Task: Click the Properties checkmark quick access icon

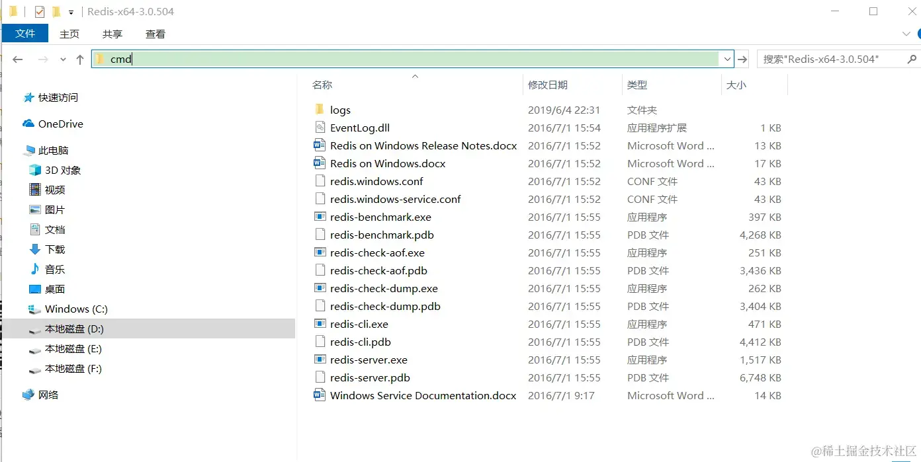Action: [x=39, y=12]
